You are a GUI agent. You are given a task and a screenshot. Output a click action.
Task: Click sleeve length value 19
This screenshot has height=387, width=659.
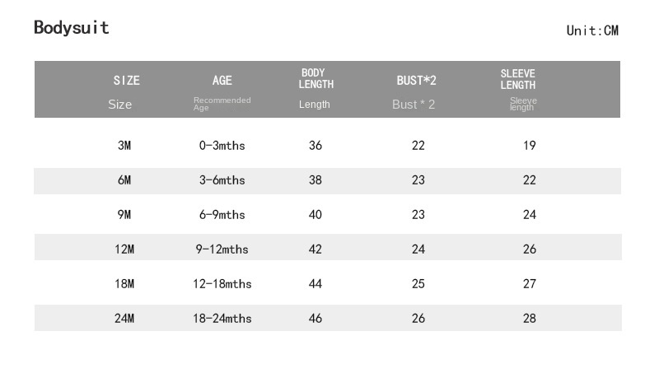click(529, 146)
